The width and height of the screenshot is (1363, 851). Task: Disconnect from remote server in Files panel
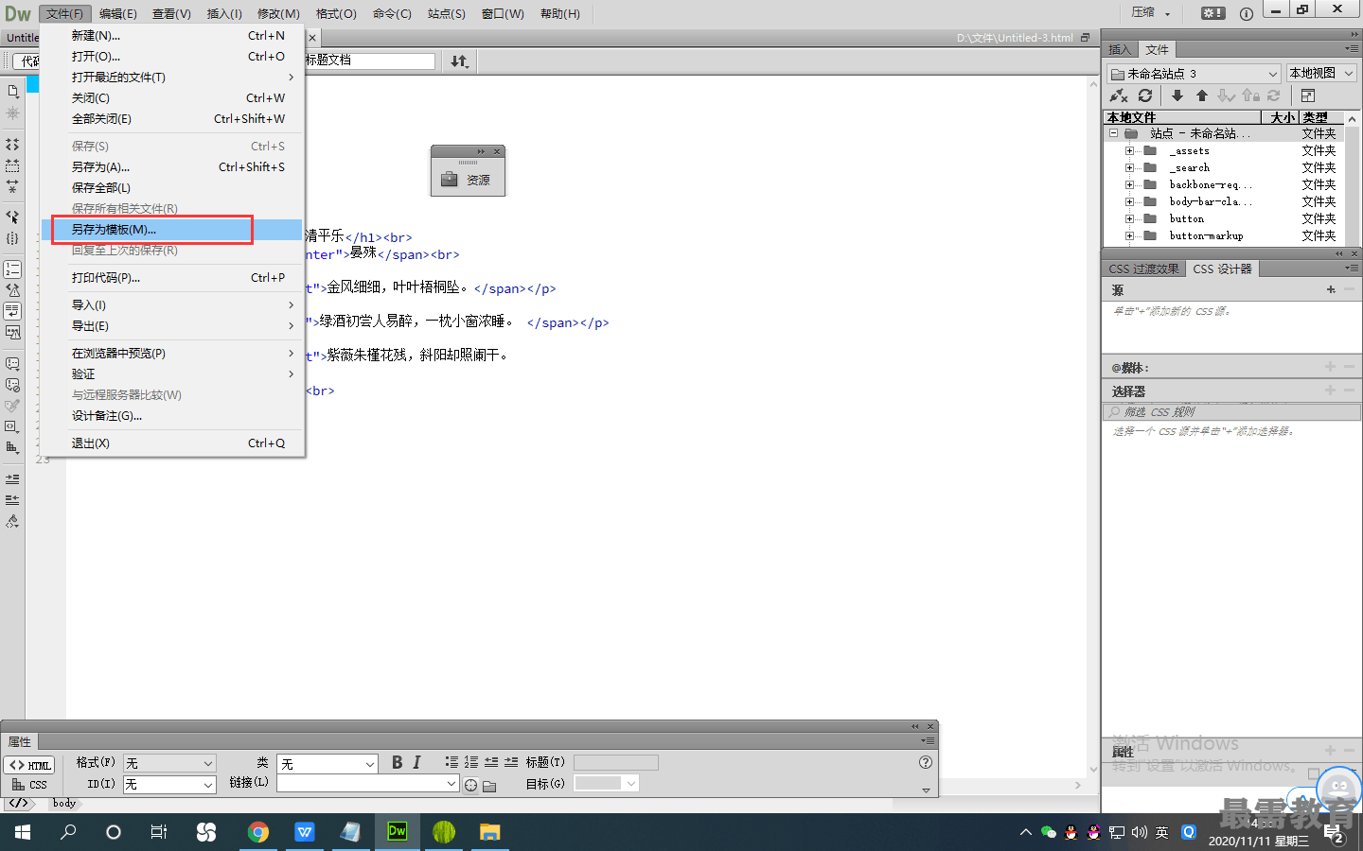1119,96
